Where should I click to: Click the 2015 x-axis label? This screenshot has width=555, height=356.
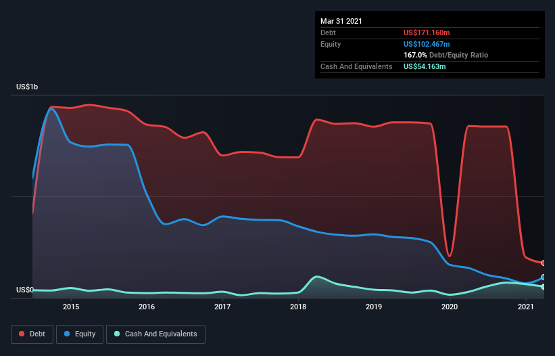(x=71, y=307)
